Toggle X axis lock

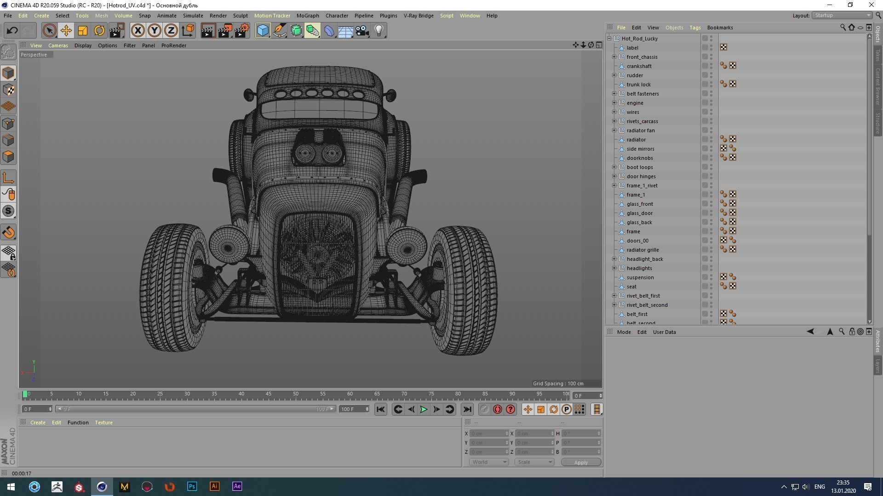pyautogui.click(x=138, y=31)
